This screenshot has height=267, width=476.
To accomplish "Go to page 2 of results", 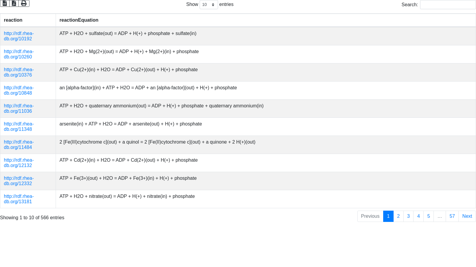I will [398, 216].
